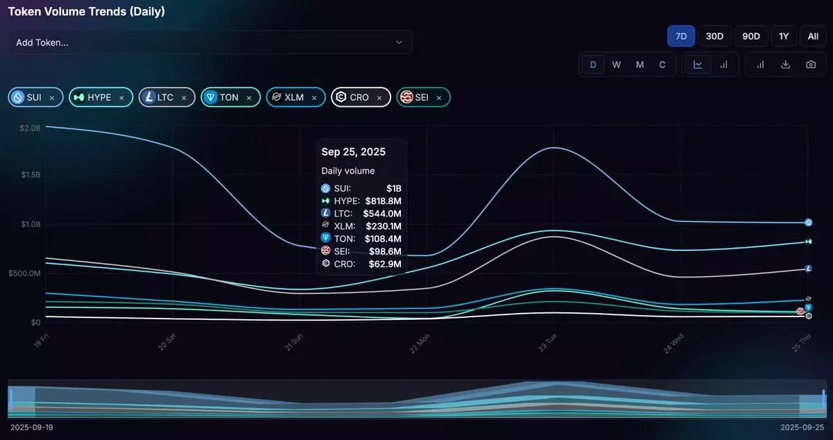Switch interval to monthly (M)
Image resolution: width=833 pixels, height=440 pixels.
[640, 65]
